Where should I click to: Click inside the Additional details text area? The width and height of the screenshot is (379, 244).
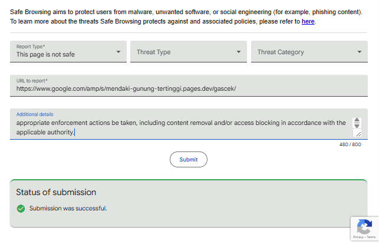coord(177,127)
